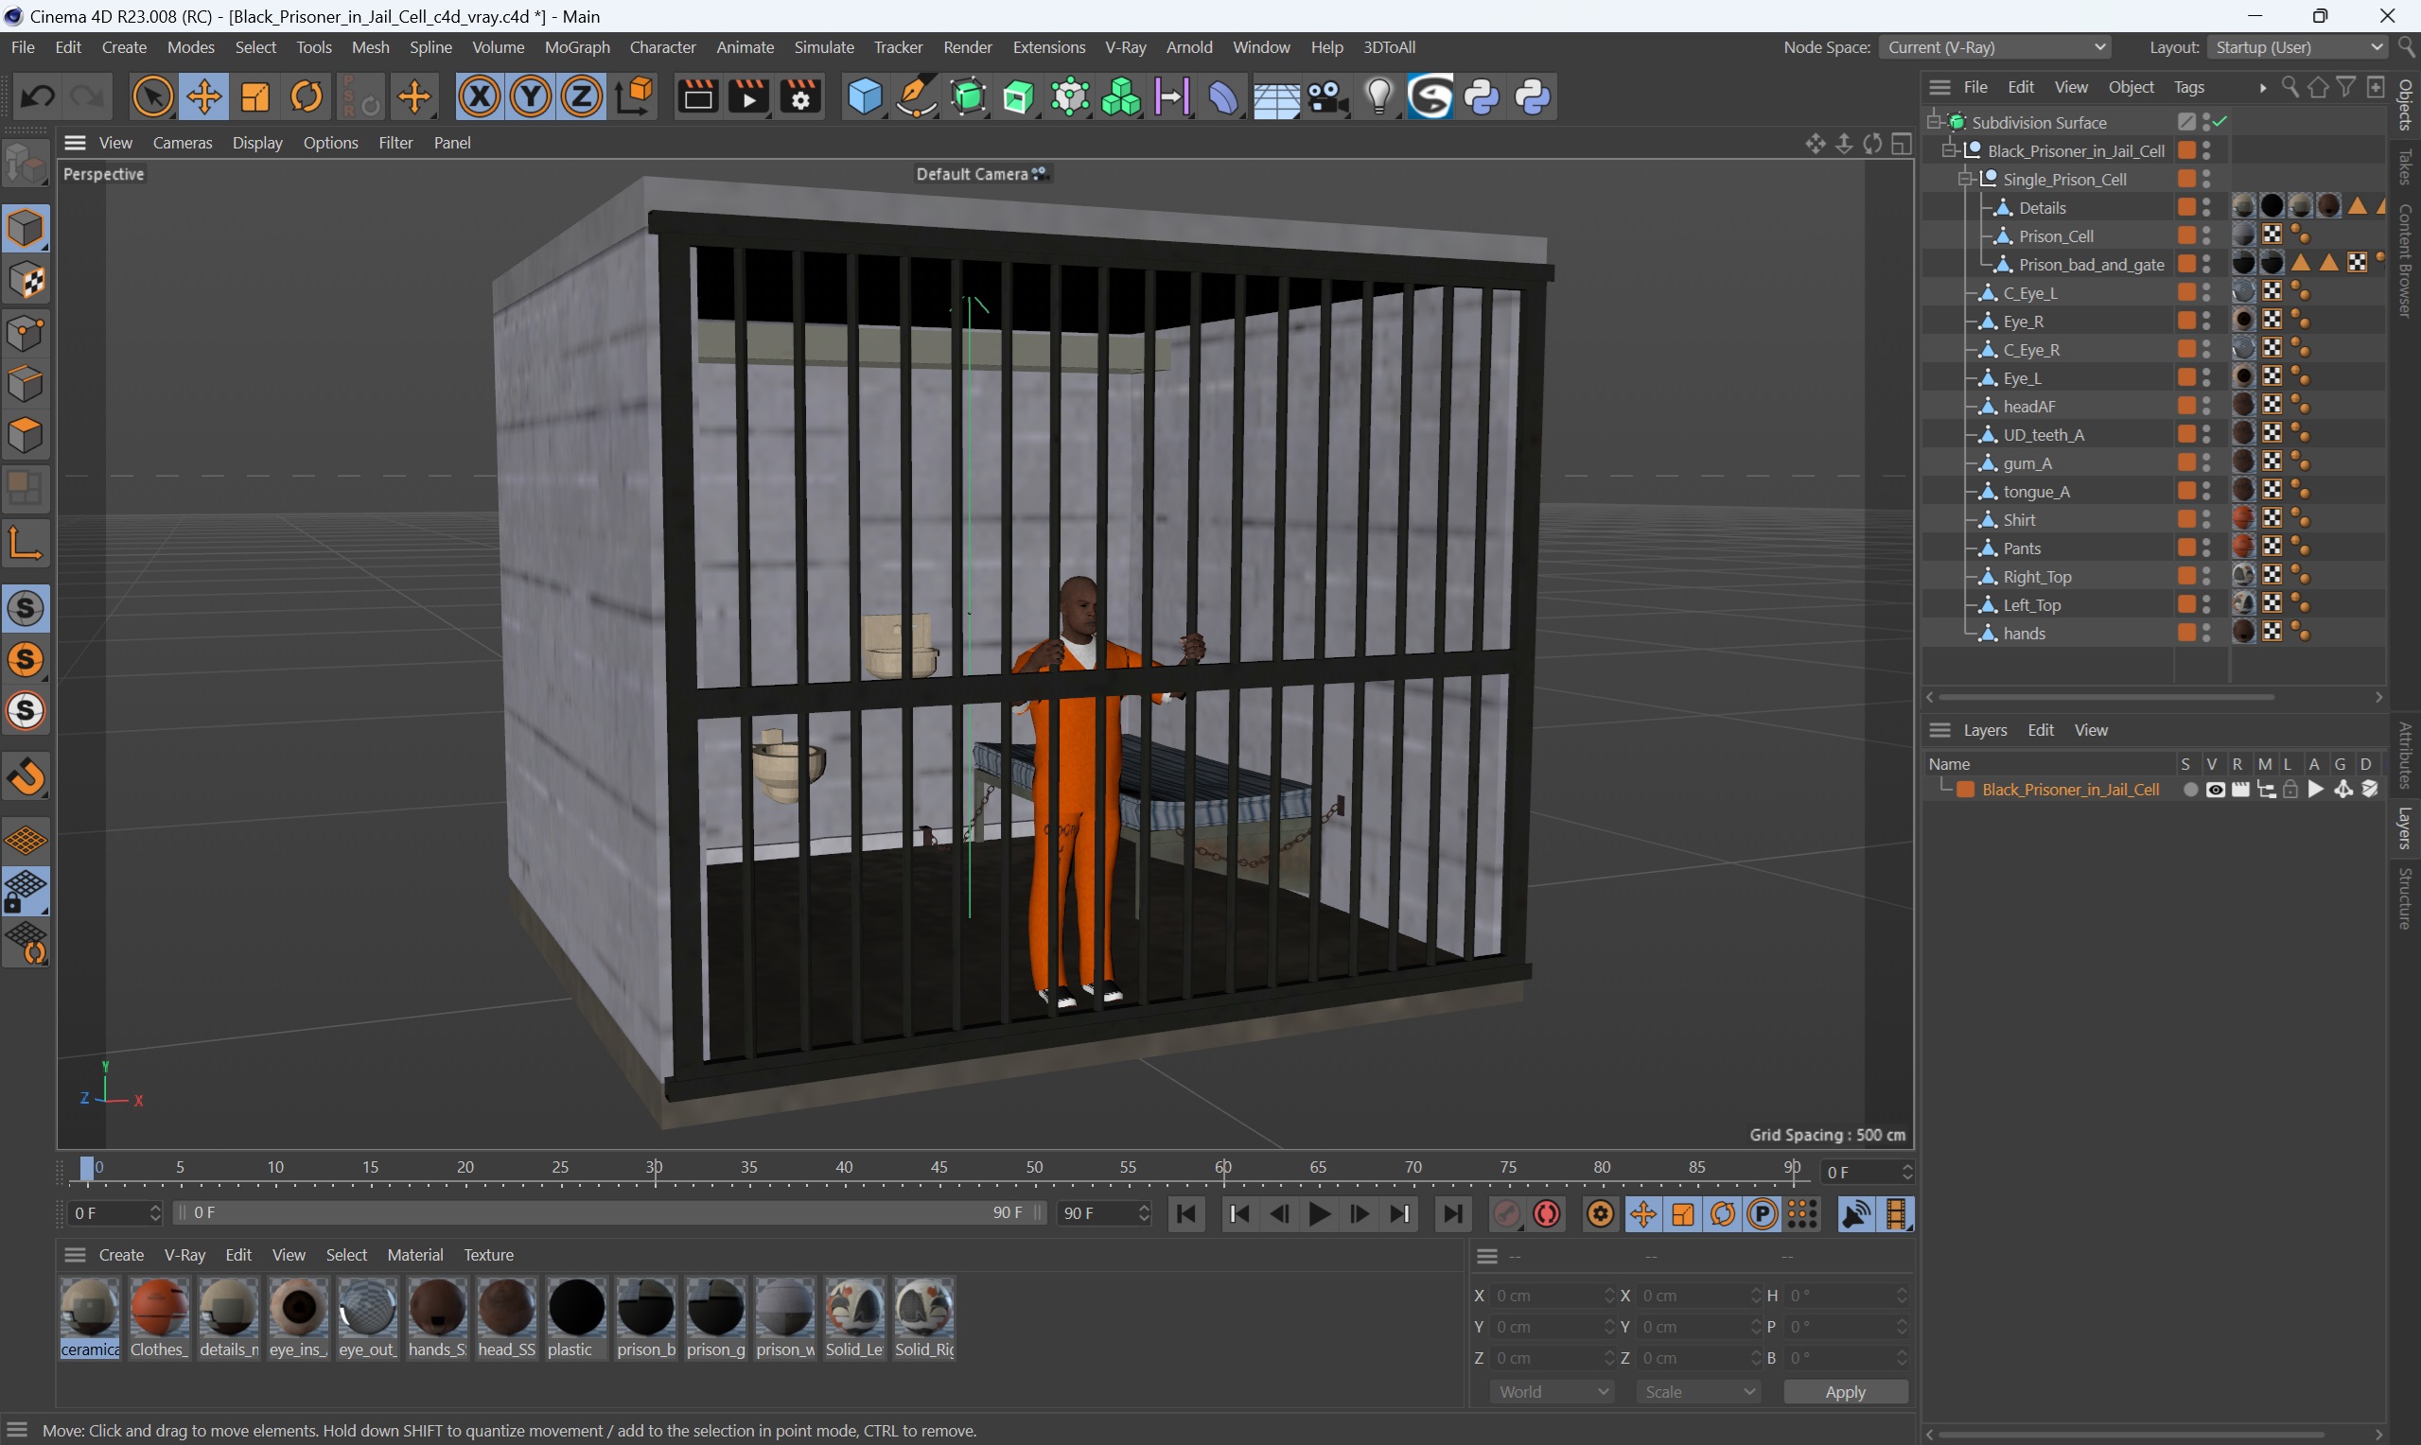Viewport: 2421px width, 1445px height.
Task: Click the Takes side tab
Action: click(x=2405, y=165)
